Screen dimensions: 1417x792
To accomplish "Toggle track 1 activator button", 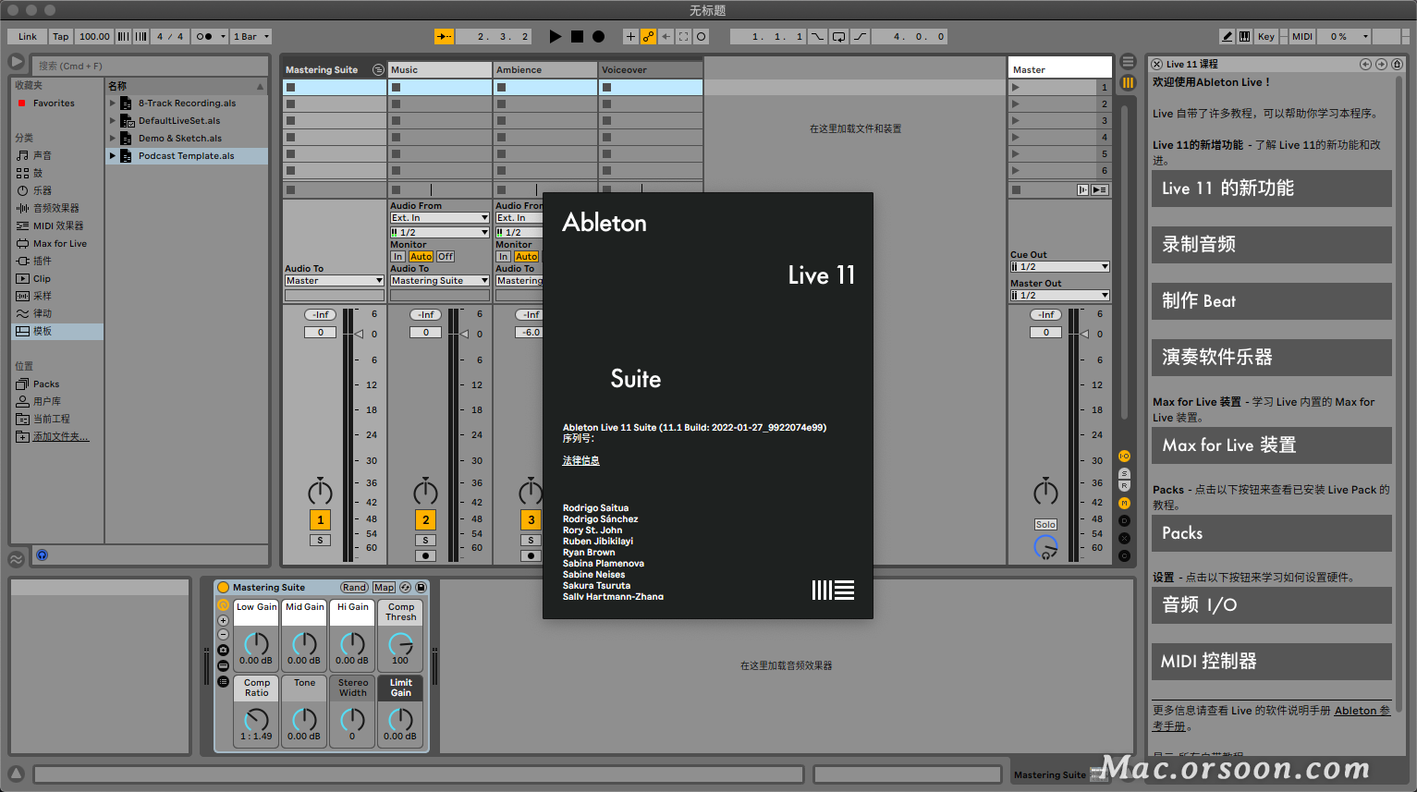I will click(x=320, y=519).
